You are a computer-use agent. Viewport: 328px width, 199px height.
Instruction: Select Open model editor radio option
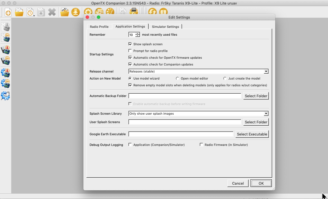pos(177,78)
